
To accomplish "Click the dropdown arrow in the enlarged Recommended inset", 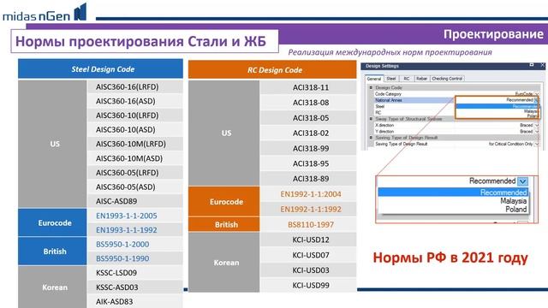I will pyautogui.click(x=522, y=181).
